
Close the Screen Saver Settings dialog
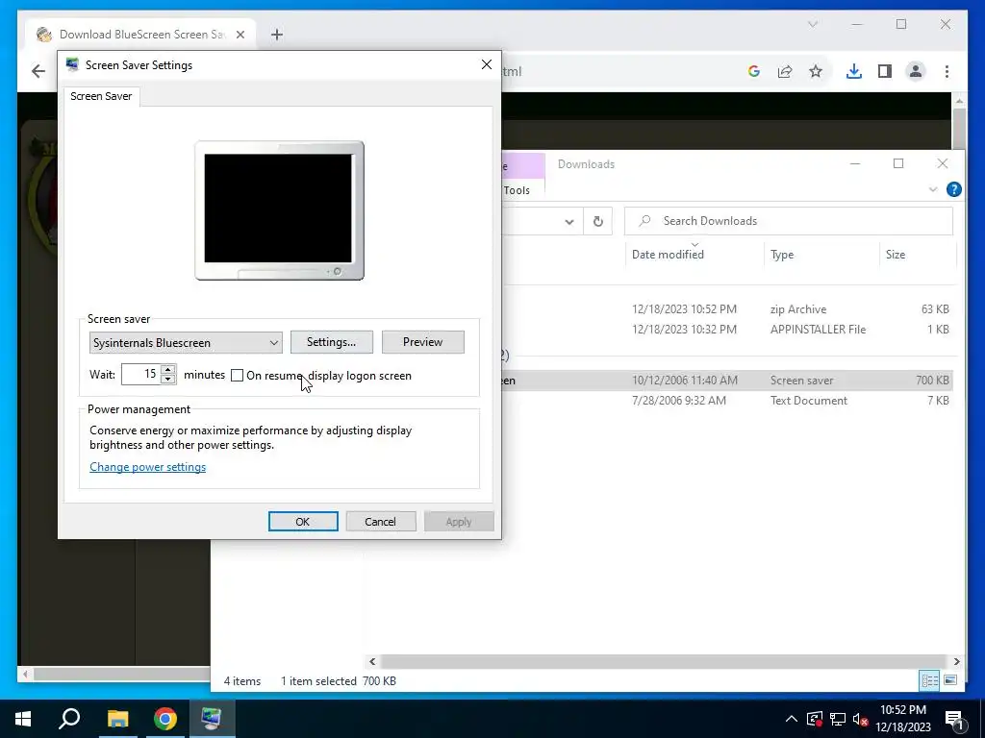[x=486, y=64]
